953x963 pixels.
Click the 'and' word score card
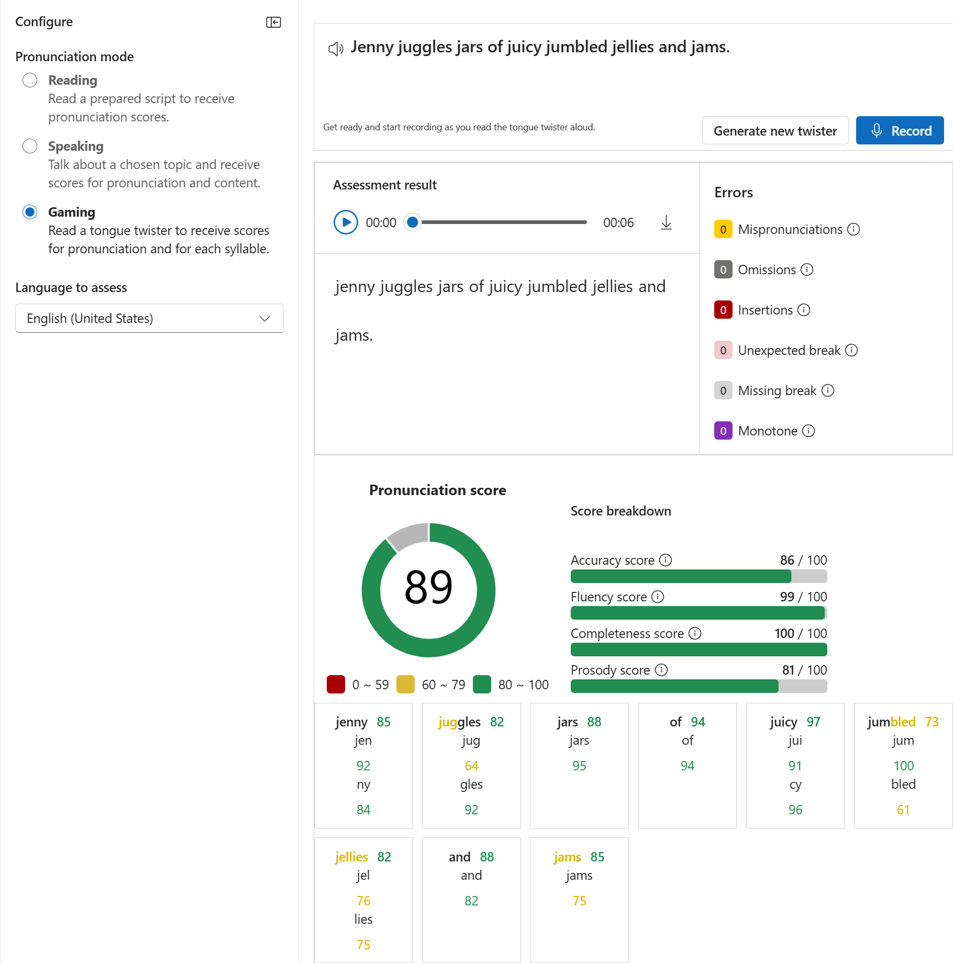(471, 900)
